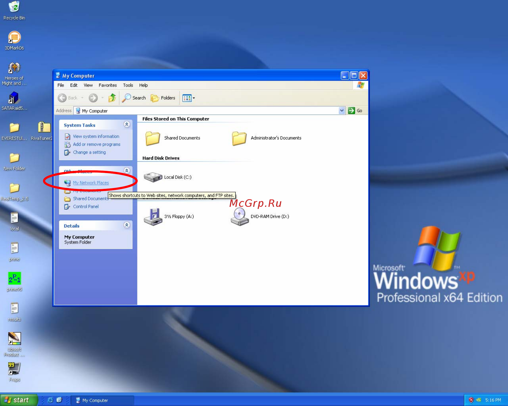
Task: Select the RivaTuner2 archive icon
Action: tap(42, 131)
